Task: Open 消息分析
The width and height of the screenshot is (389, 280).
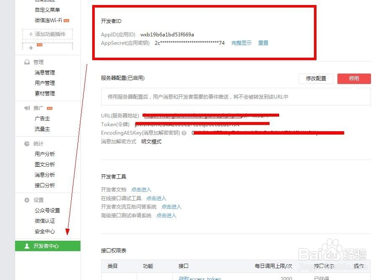Action: [45, 175]
